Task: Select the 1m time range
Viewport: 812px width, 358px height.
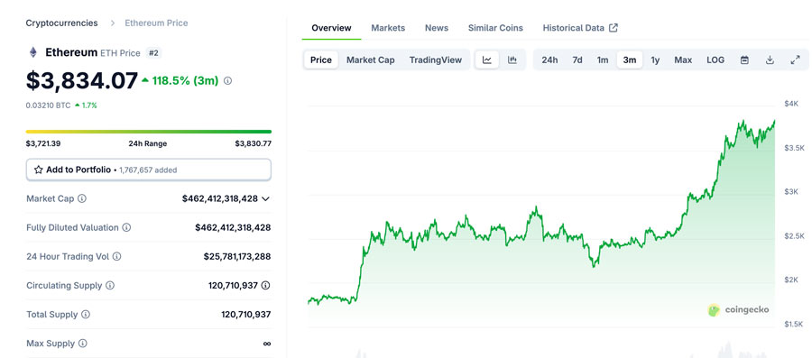Action: 603,60
